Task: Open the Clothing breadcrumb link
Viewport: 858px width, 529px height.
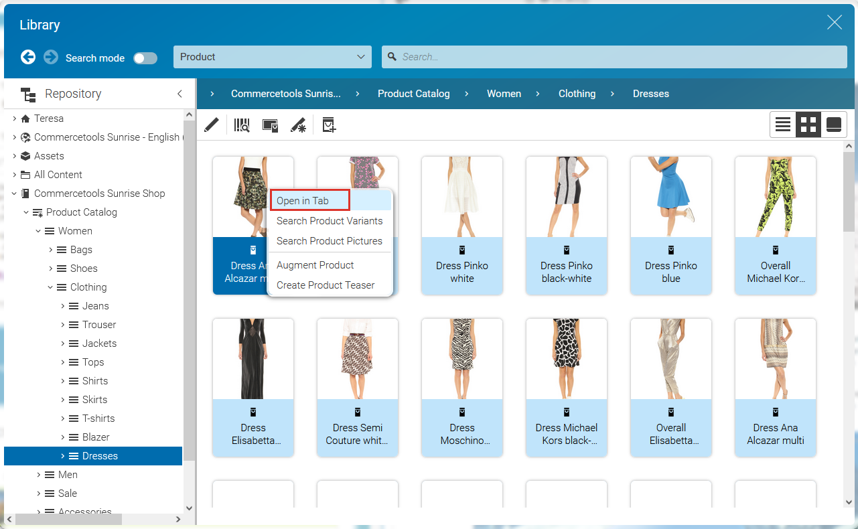Action: (x=577, y=93)
